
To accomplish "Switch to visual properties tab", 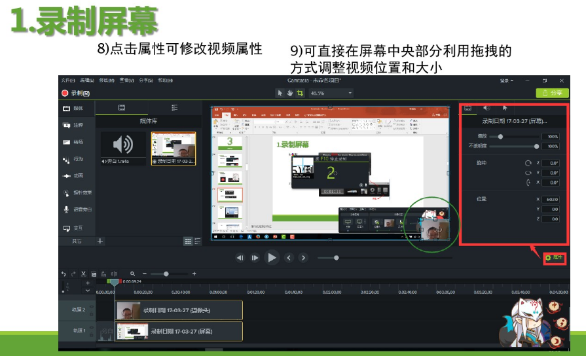I will tap(467, 108).
